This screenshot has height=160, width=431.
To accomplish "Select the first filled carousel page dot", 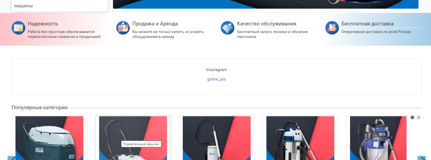I will (412, 118).
